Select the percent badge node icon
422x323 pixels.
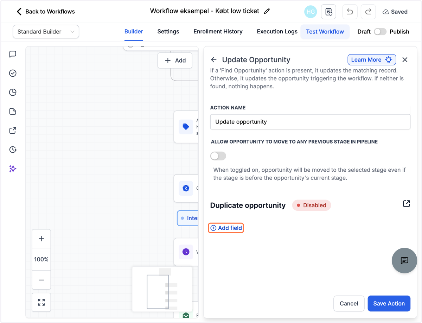pyautogui.click(x=186, y=188)
